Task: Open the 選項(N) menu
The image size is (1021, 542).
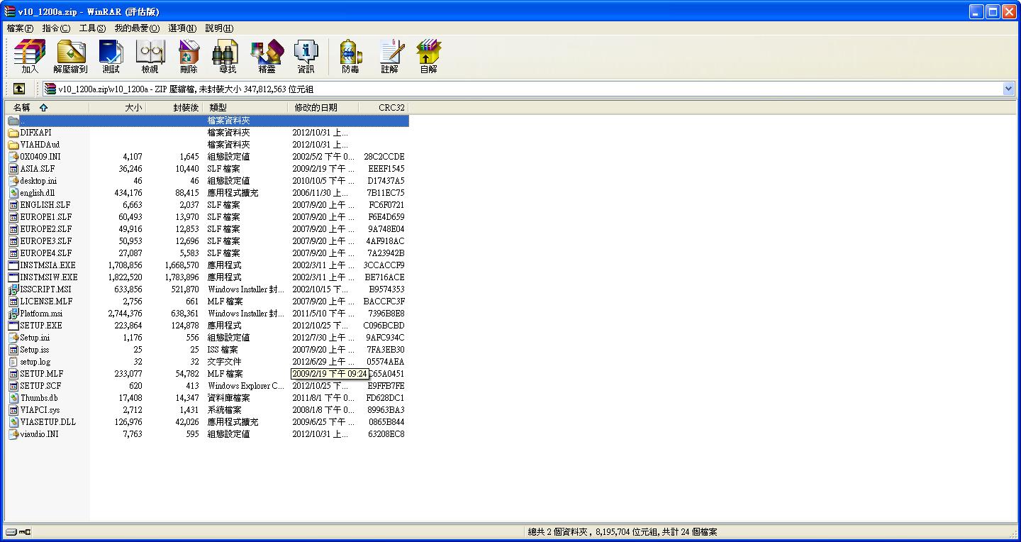Action: [x=182, y=28]
